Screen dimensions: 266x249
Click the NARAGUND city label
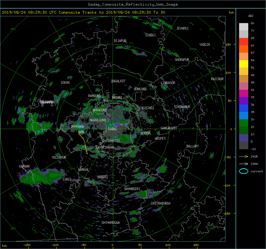(100, 110)
